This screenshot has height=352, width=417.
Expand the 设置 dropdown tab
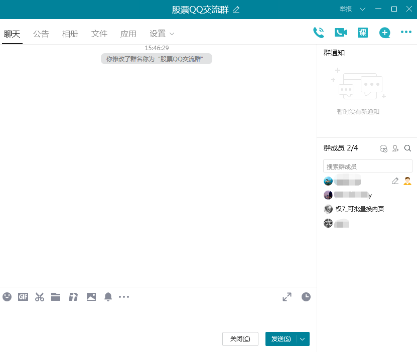coord(162,34)
